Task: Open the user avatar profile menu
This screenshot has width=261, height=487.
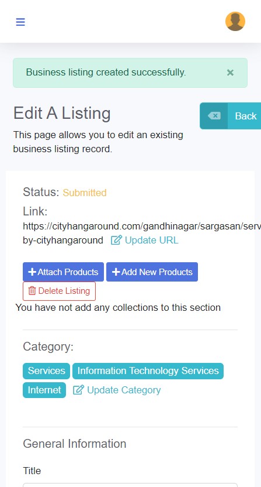Action: (235, 22)
